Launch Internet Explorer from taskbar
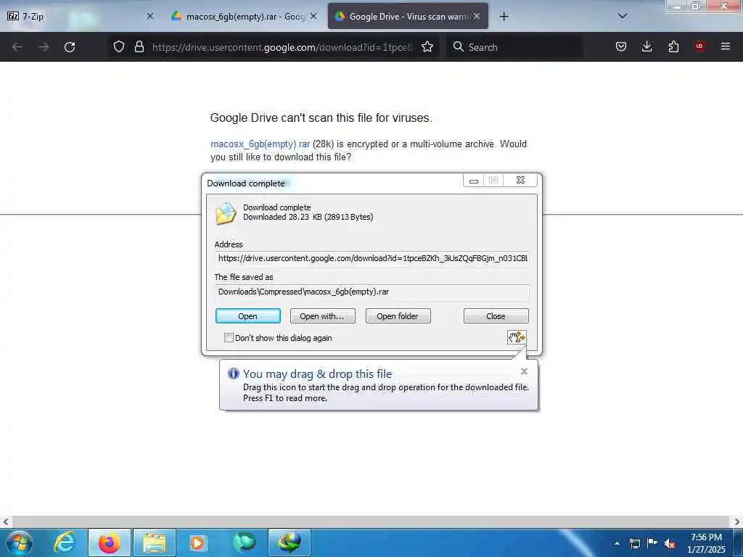 click(65, 542)
